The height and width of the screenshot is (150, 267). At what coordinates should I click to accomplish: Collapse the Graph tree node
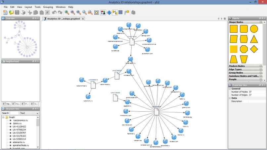click(x=3, y=117)
